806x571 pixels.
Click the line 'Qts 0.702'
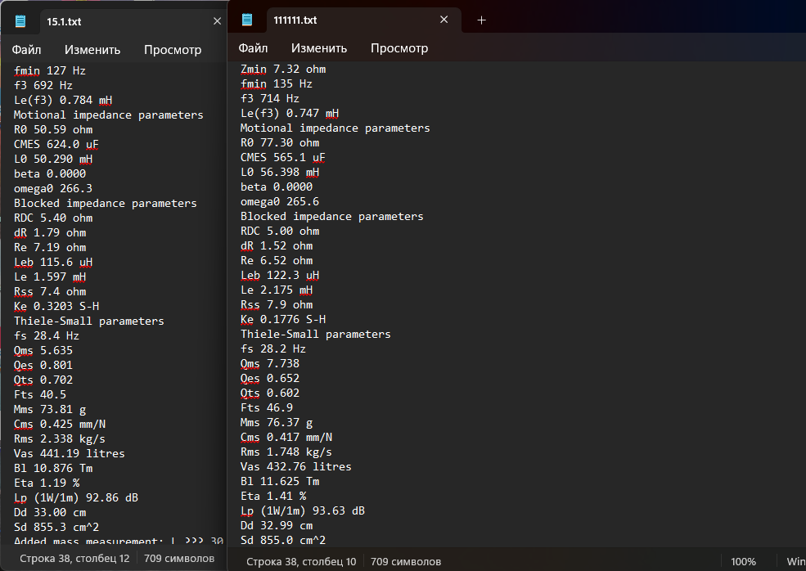(x=43, y=380)
